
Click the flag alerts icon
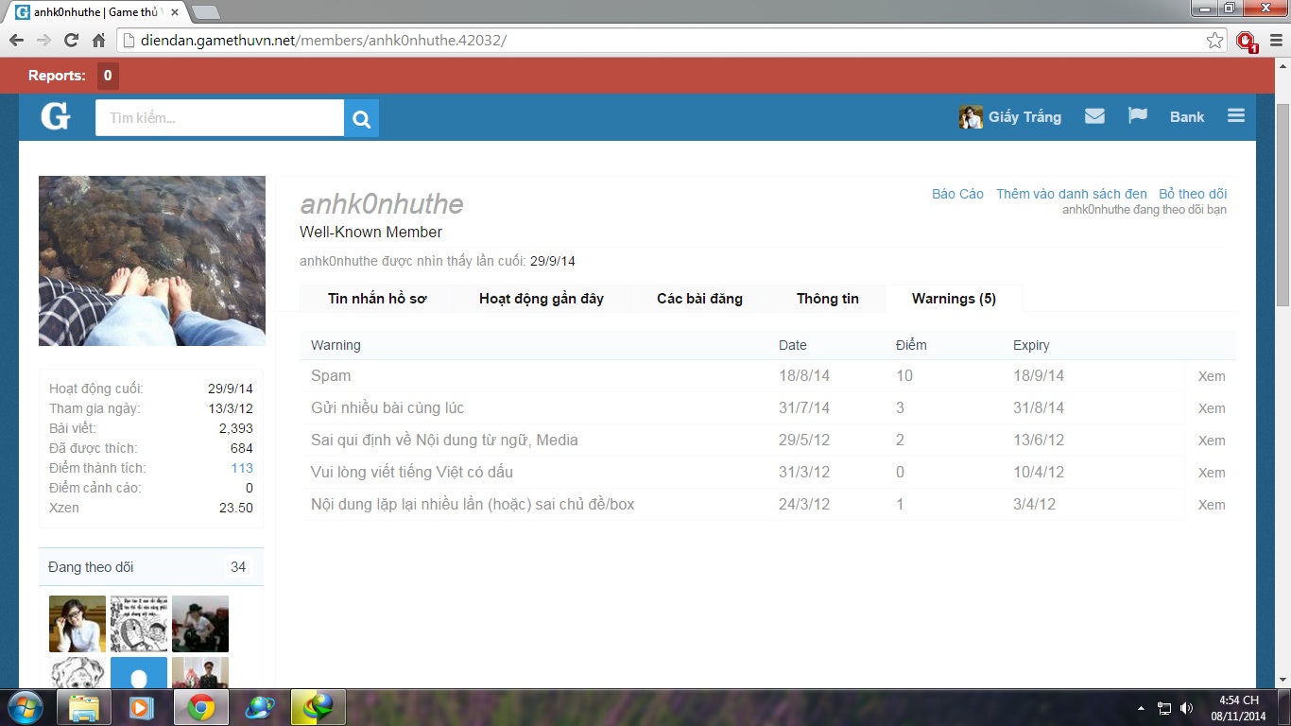(x=1138, y=116)
